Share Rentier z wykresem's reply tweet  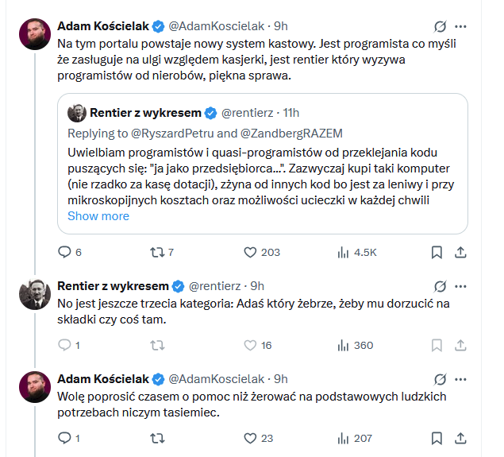[x=460, y=345]
